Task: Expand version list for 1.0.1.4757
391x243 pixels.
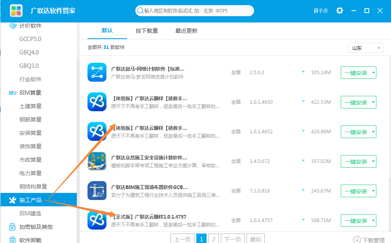Action: pos(303,220)
